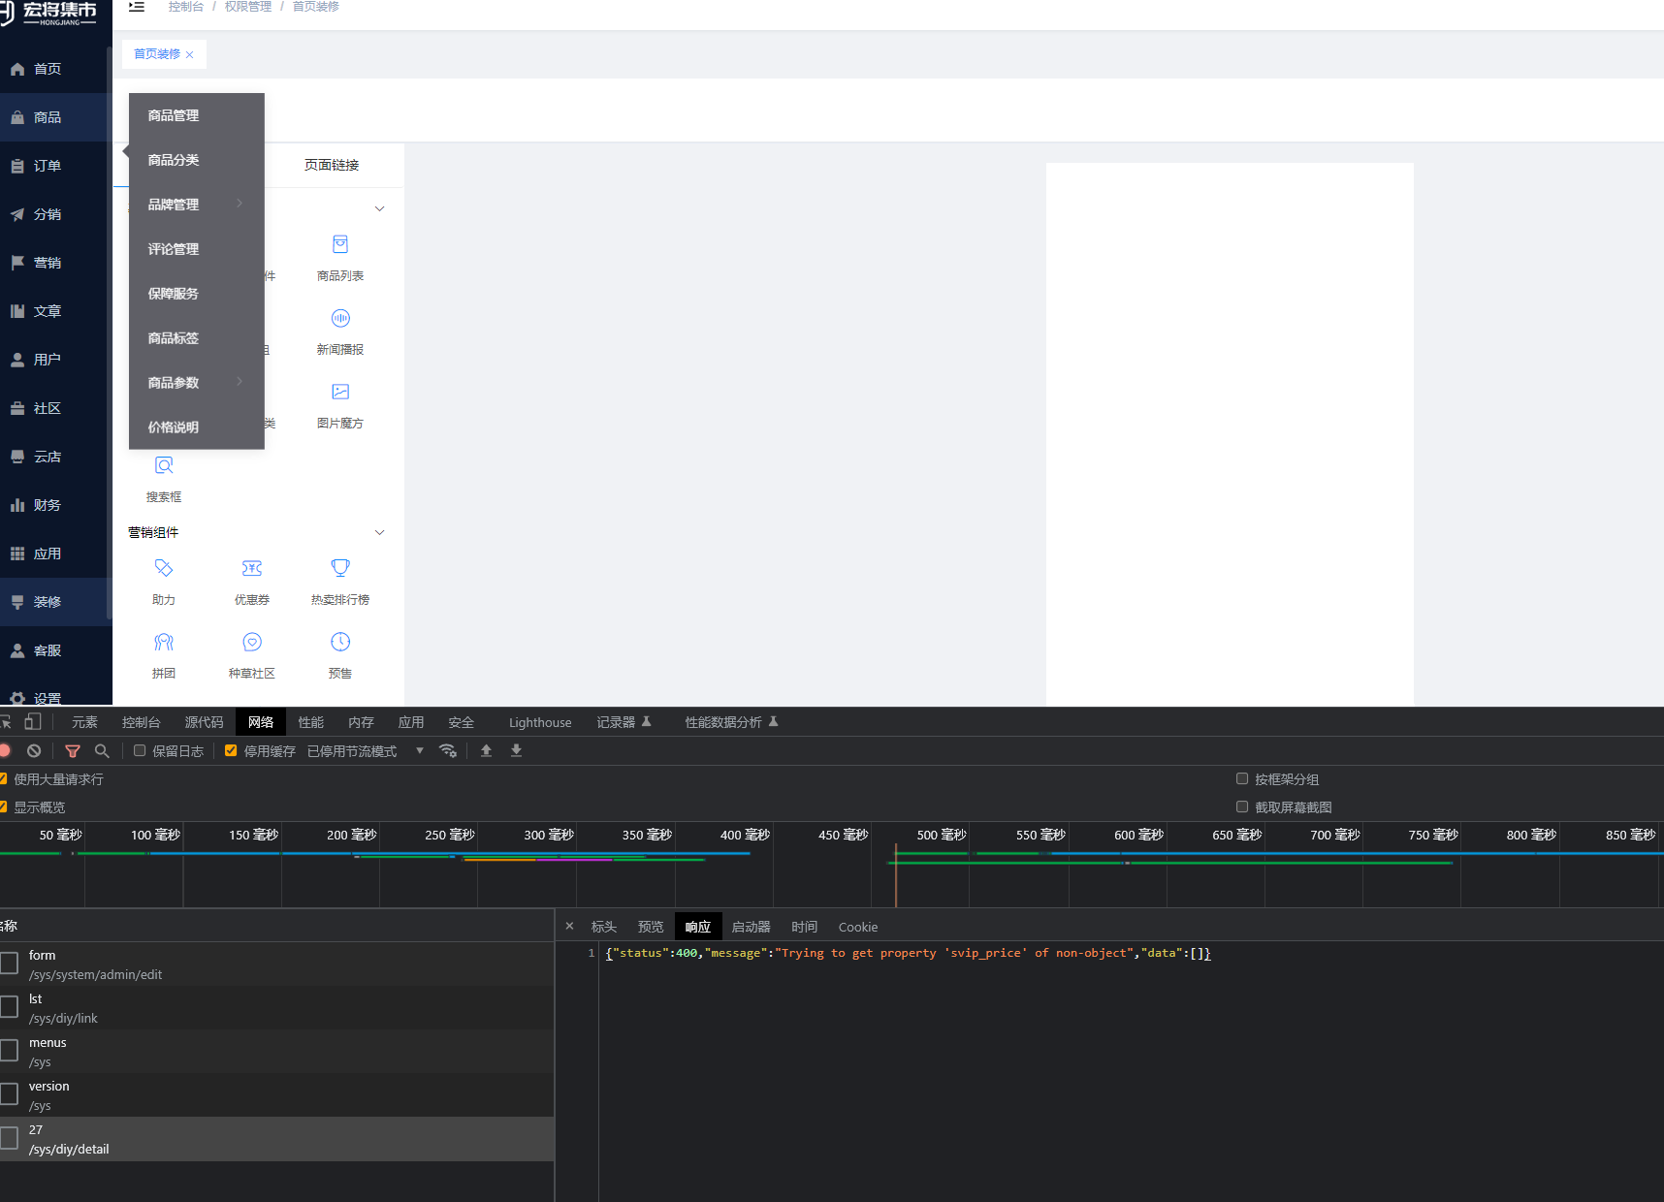This screenshot has width=1664, height=1202.
Task: Select 拼团 component icon
Action: [164, 642]
